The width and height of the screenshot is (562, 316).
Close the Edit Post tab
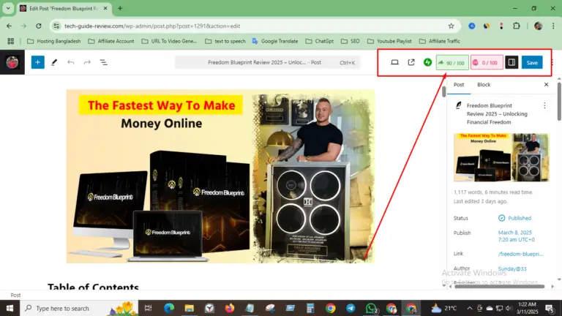point(105,8)
